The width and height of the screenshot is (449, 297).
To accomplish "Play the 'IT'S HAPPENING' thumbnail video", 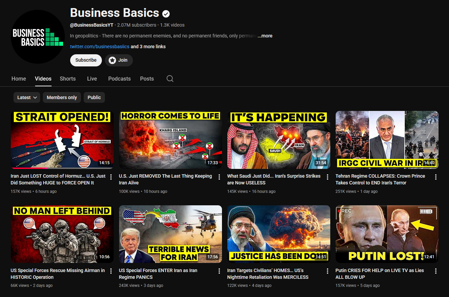I will pyautogui.click(x=279, y=140).
